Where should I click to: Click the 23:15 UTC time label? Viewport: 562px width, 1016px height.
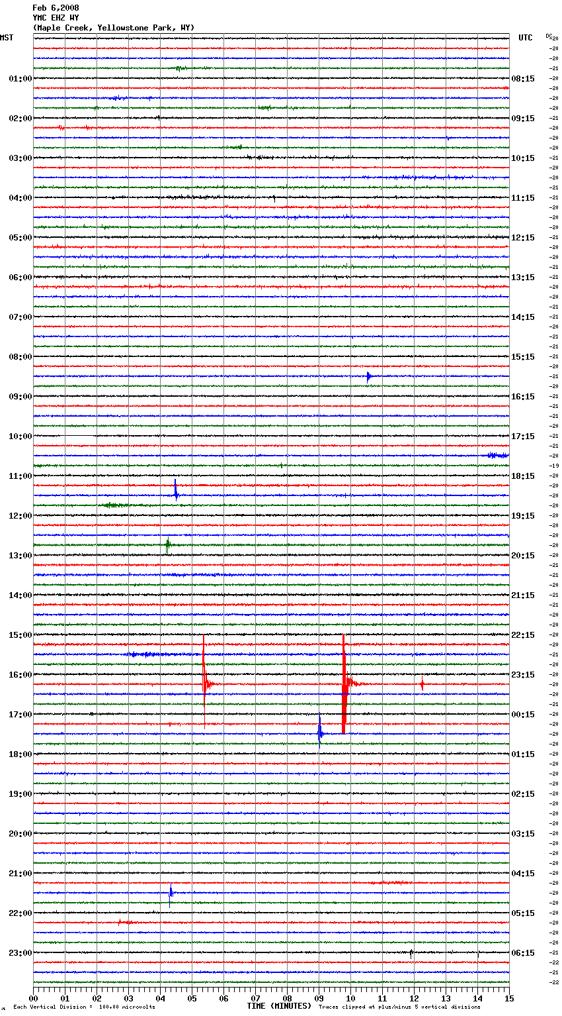point(523,675)
